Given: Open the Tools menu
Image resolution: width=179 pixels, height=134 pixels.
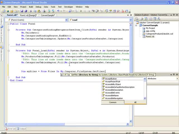Looking at the screenshot, I should (53, 7).
